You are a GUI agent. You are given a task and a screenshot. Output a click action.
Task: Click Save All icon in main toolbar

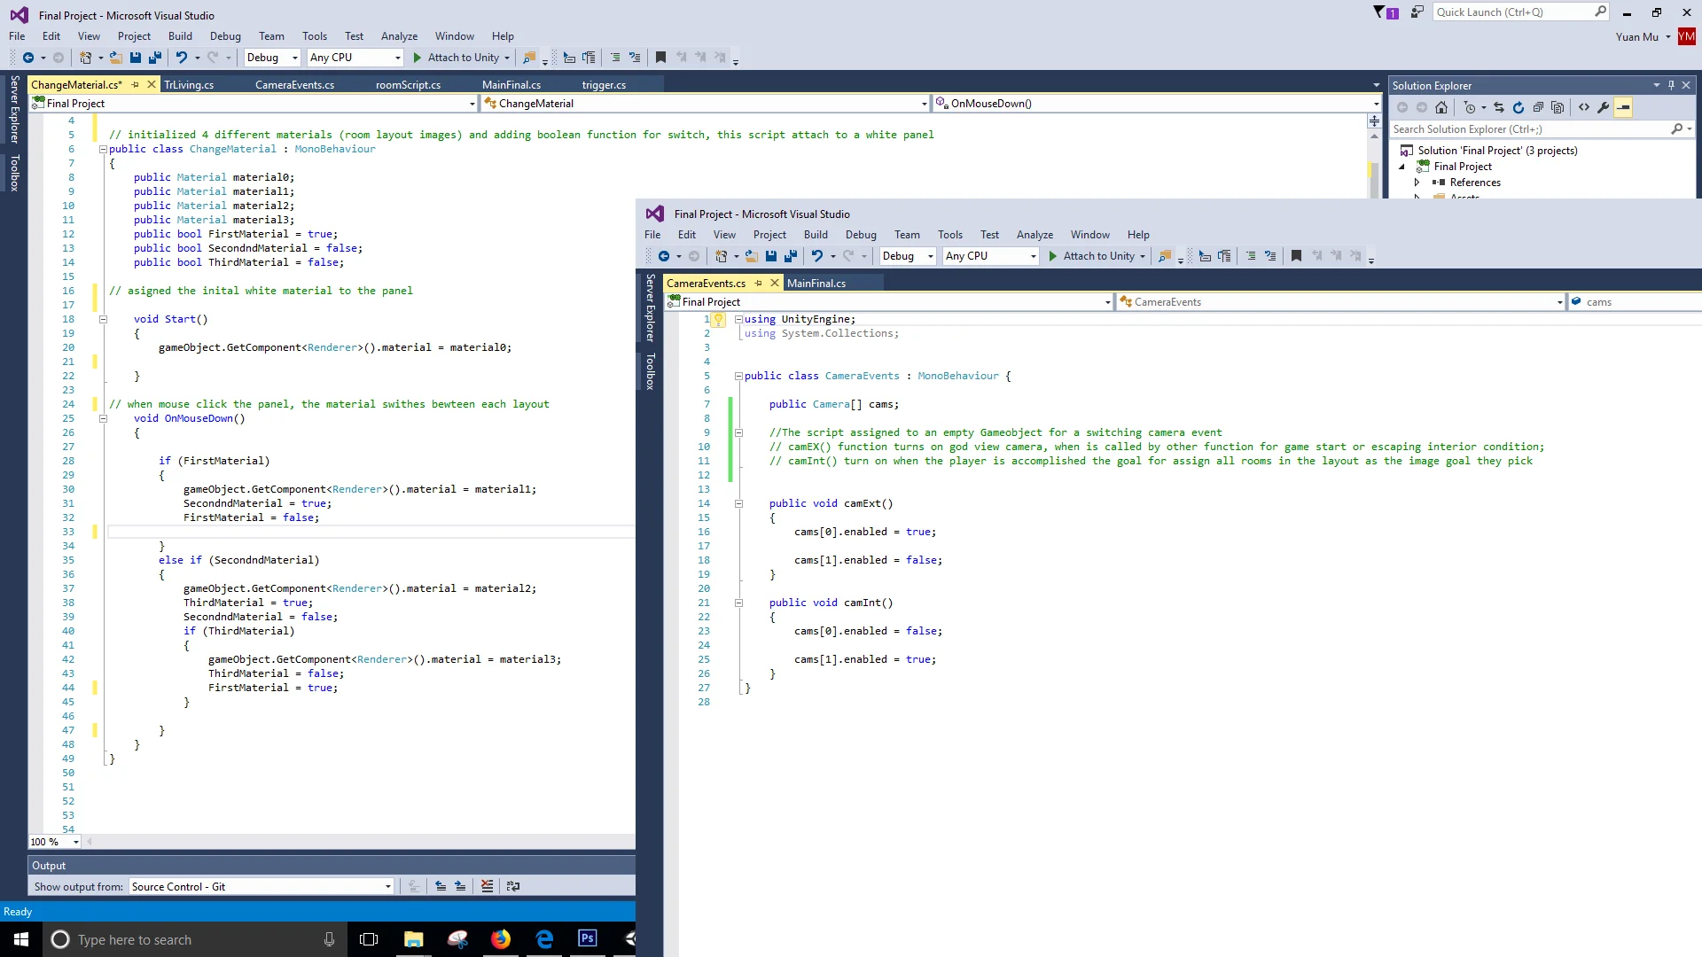pos(155,58)
